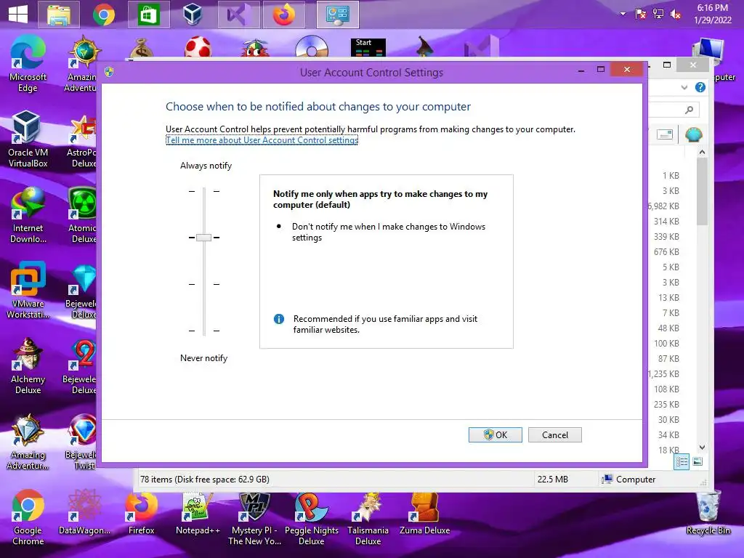Screen dimensions: 744x558
Task: Click the search magnifier in Explorer window
Action: (x=689, y=110)
